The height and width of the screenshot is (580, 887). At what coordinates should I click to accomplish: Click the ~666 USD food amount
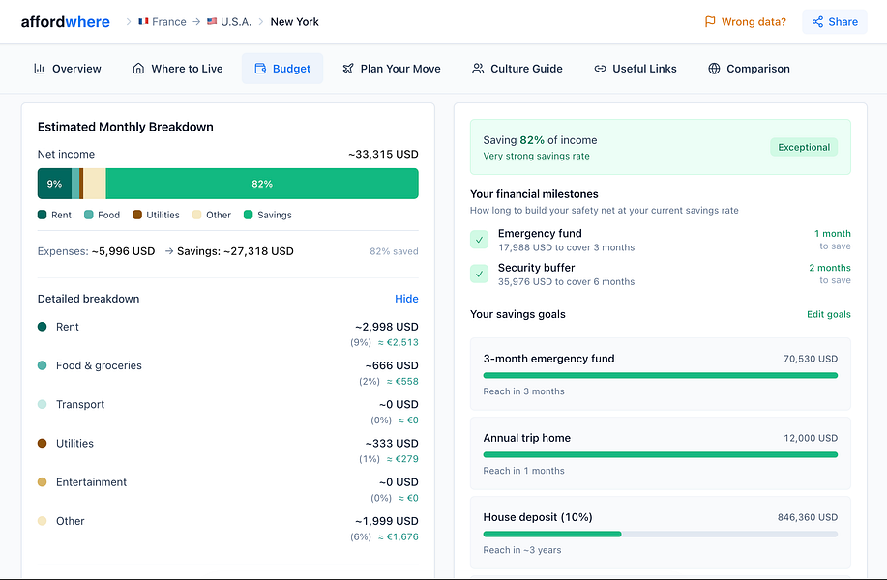[392, 365]
